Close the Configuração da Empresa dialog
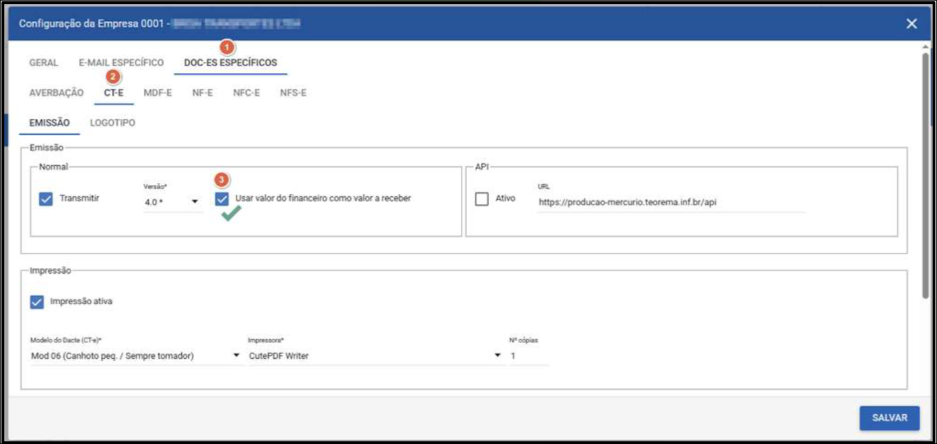This screenshot has height=444, width=937. (912, 24)
